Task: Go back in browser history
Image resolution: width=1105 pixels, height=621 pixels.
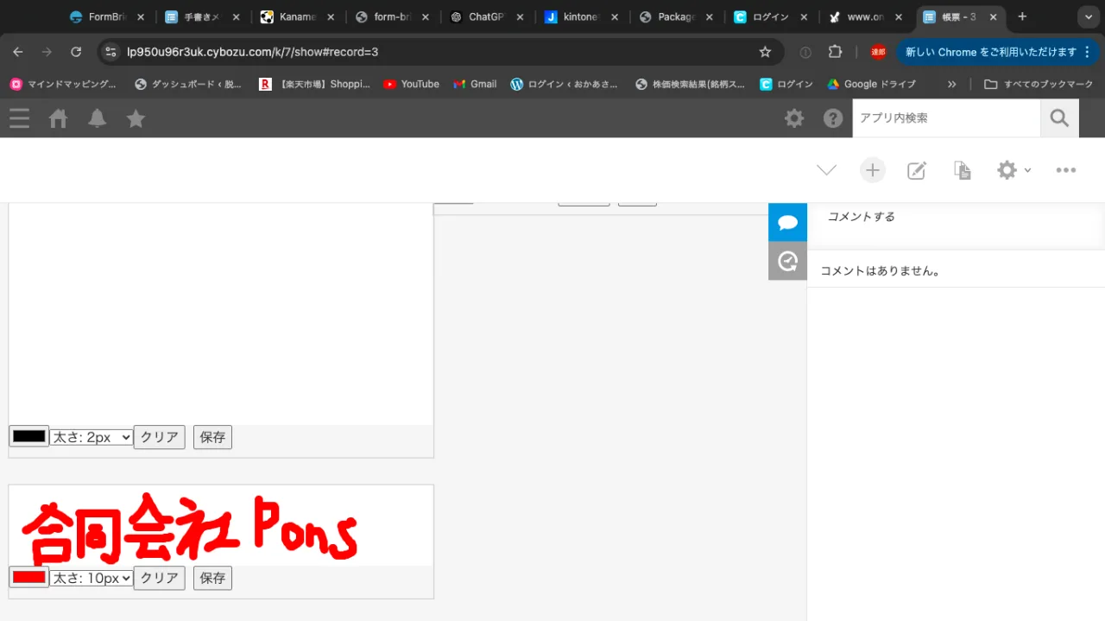Action: pos(18,52)
